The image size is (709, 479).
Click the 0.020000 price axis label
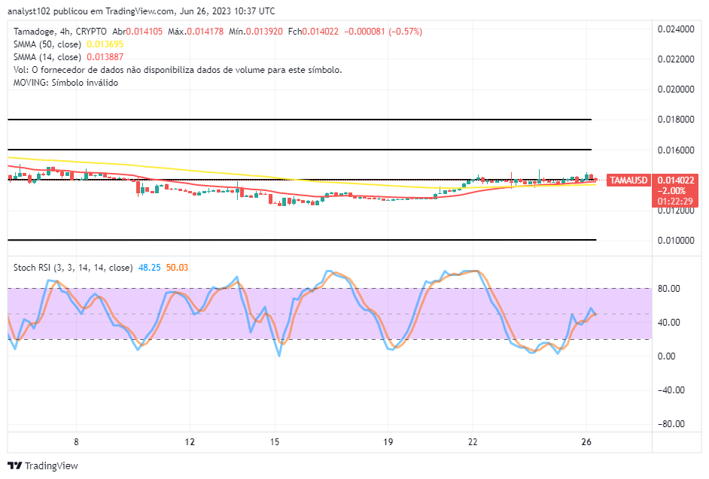pos(676,89)
